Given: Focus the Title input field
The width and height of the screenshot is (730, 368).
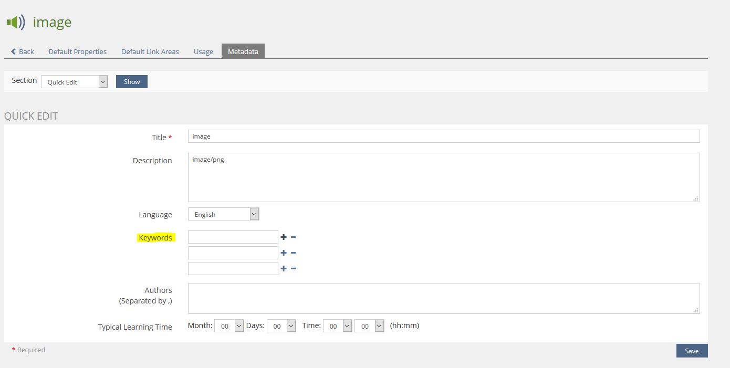Looking at the screenshot, I should pos(444,136).
